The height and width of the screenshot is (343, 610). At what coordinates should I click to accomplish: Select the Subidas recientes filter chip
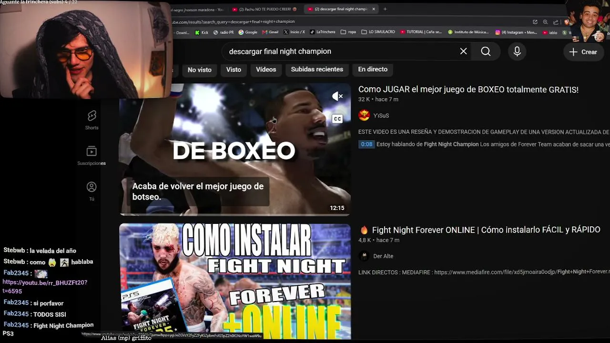(317, 70)
